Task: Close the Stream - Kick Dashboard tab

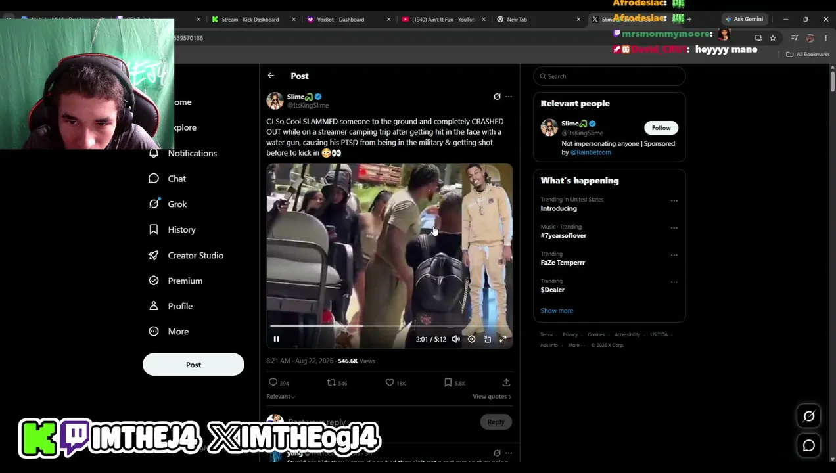Action: (x=294, y=19)
